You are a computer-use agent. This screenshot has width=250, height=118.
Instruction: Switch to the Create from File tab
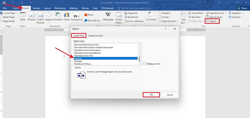tap(95, 36)
